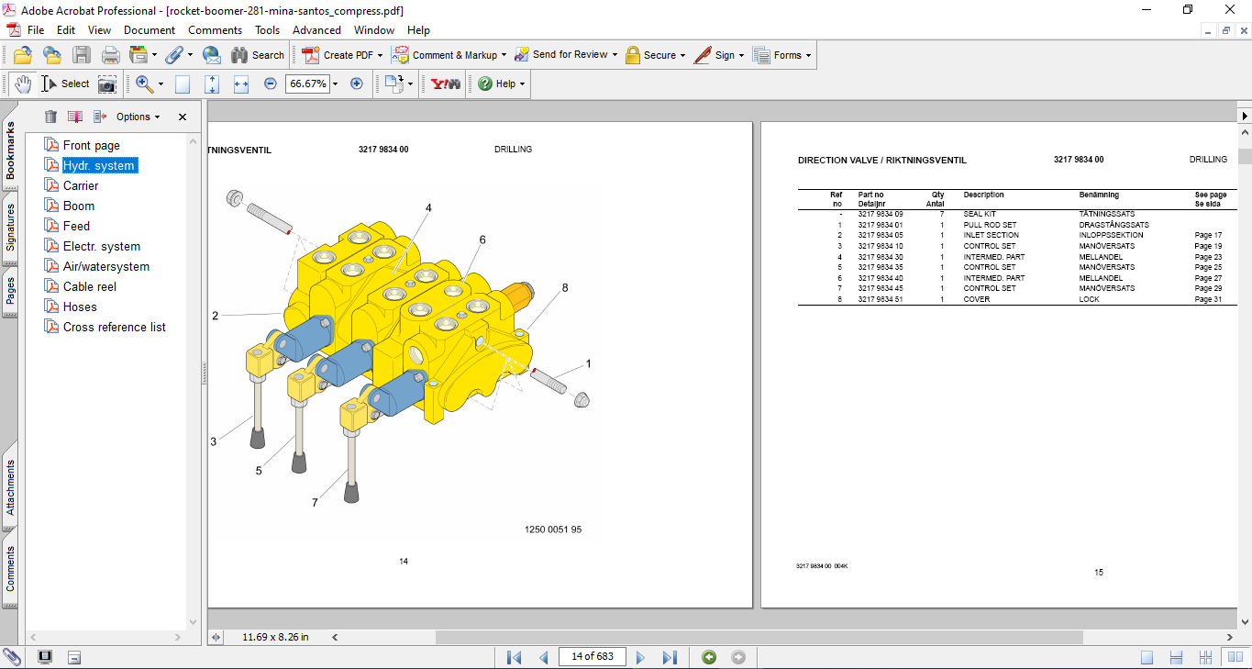Click the Fit Width icon
This screenshot has width=1252, height=669.
241,84
